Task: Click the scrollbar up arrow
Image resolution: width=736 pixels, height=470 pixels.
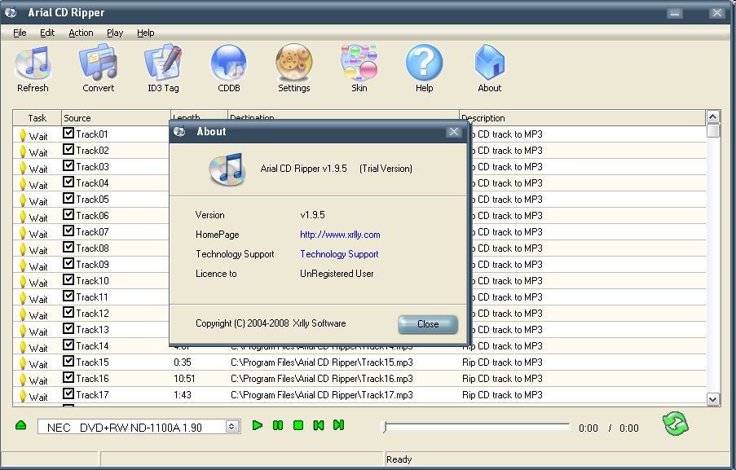Action: click(x=712, y=117)
